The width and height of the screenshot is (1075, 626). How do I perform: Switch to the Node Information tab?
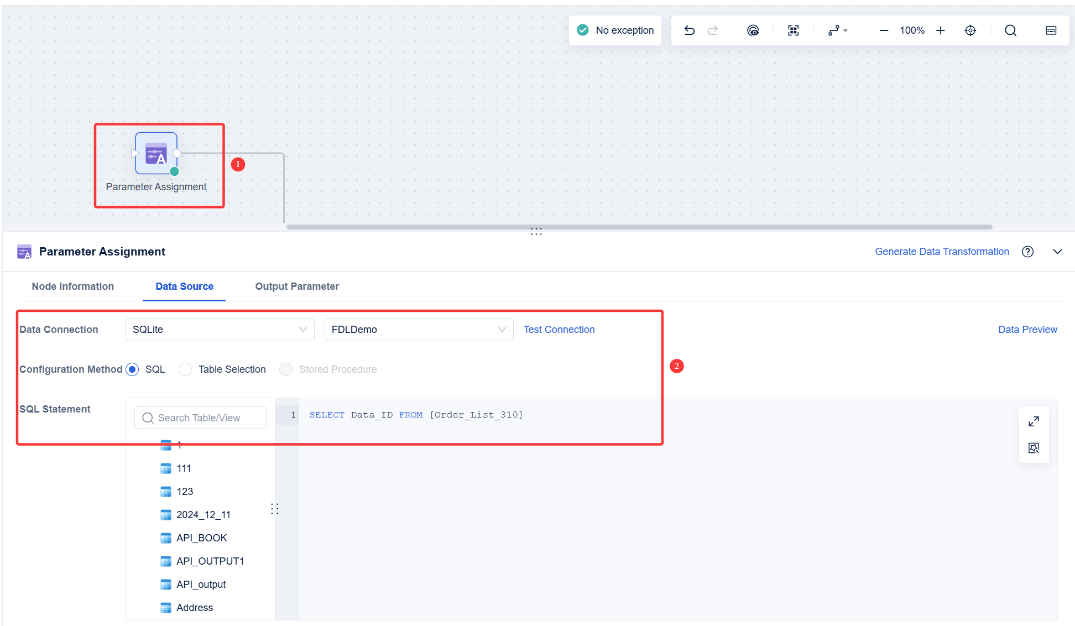(73, 286)
